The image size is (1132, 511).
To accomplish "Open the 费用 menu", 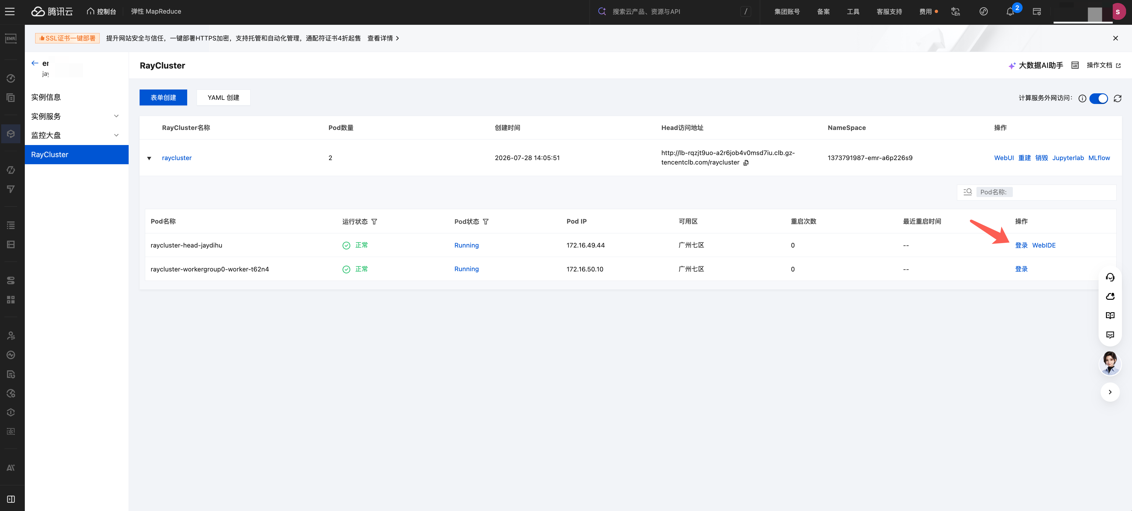I will pos(926,12).
